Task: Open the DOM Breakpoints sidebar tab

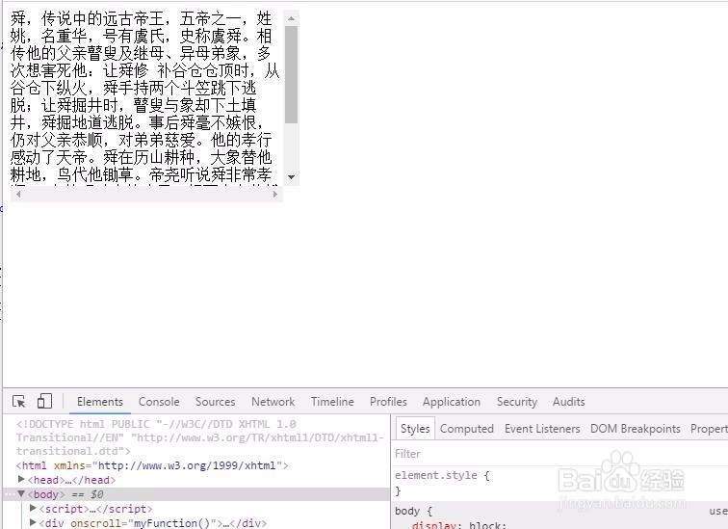Action: pos(636,428)
